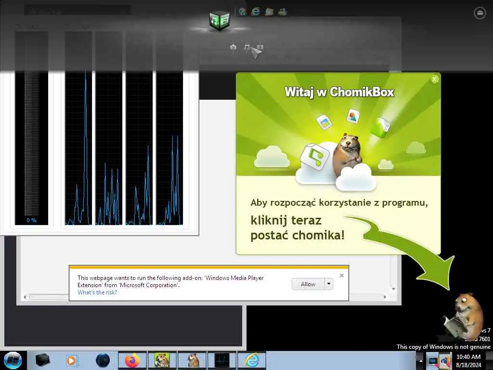The image size is (493, 370).
Task: Show hidden system tray icons
Action: (420, 360)
